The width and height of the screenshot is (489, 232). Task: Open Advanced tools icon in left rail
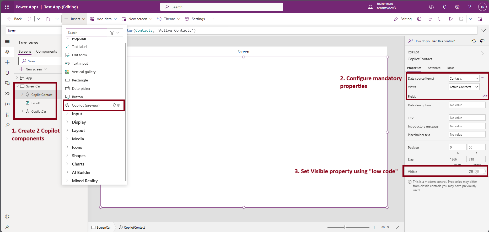(x=7, y=114)
